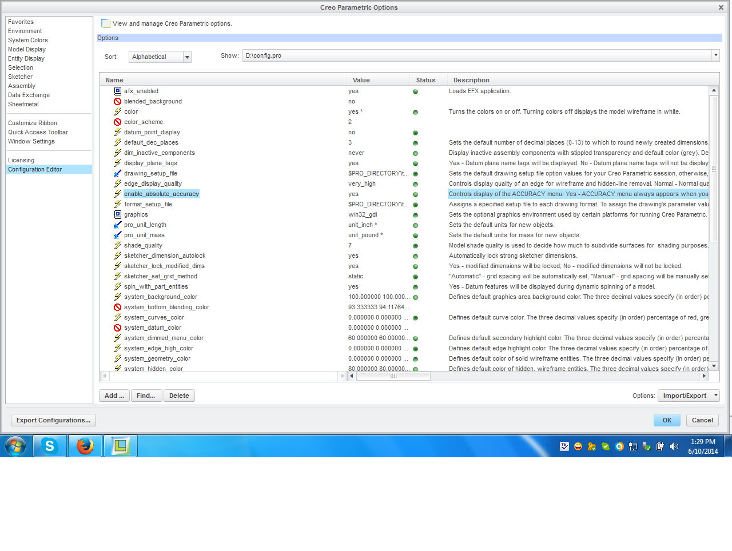
Task: Click the icon beside pro_unit_length
Action: tap(118, 225)
